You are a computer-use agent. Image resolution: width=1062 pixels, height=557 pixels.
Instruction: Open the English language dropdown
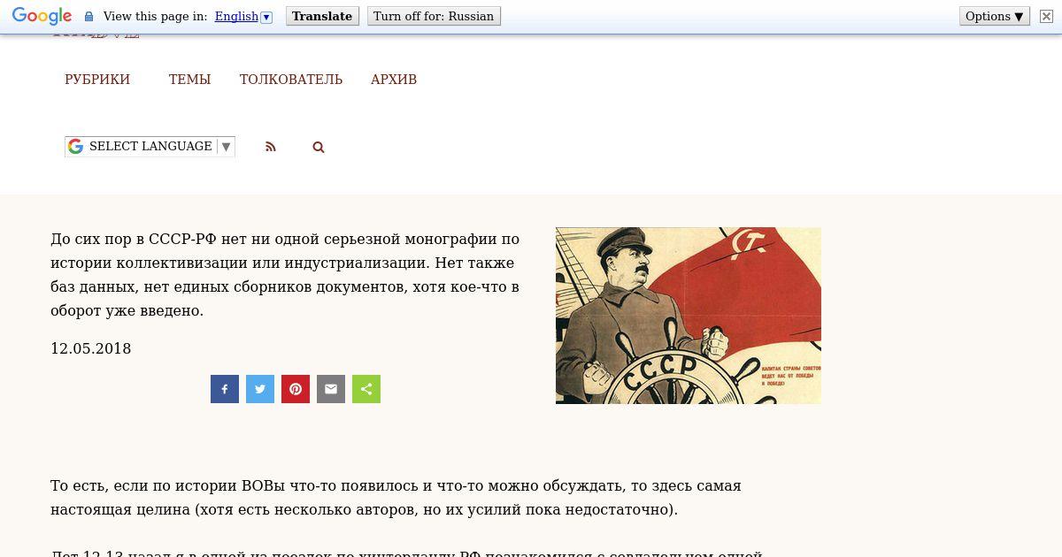coord(243,16)
